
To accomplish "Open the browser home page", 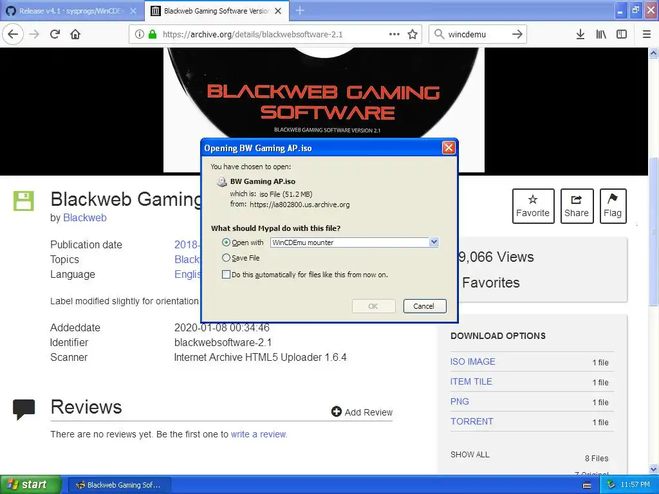I will 75,34.
